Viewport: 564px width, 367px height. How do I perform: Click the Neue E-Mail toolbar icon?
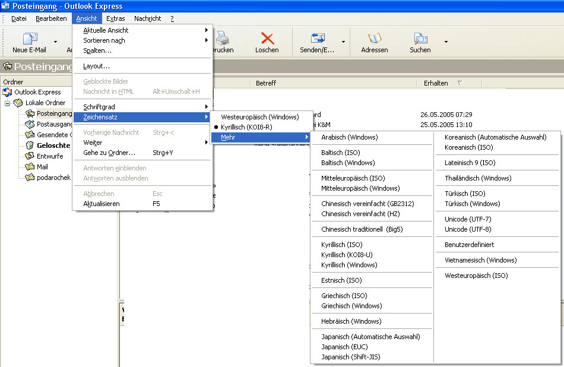tap(30, 38)
